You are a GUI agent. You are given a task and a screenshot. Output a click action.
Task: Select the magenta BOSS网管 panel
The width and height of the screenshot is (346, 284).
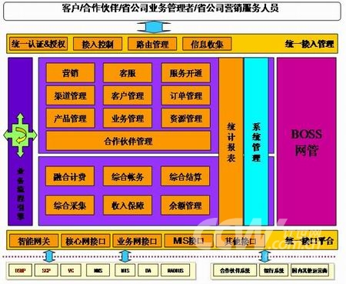(x=307, y=142)
